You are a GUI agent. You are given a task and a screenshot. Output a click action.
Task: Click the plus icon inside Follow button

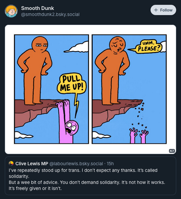(156, 10)
